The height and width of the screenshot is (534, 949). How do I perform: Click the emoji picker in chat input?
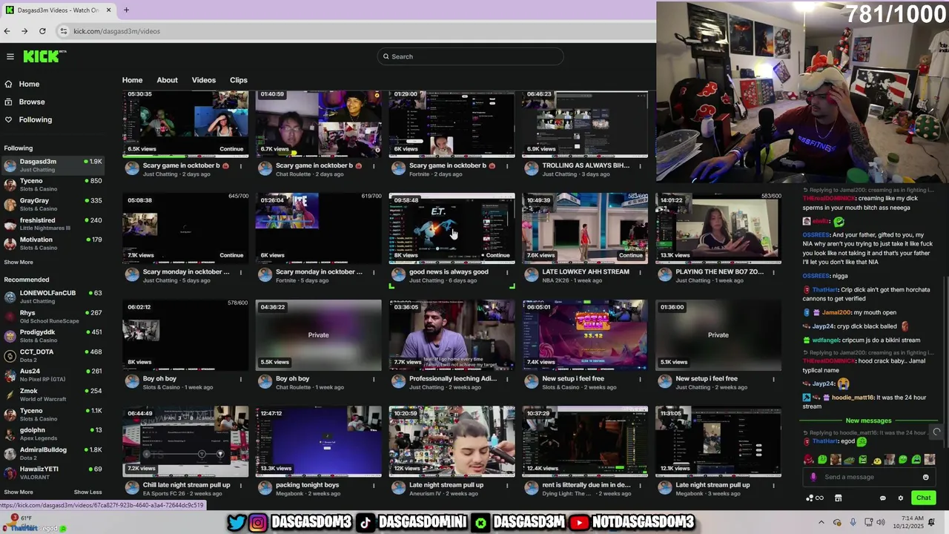pyautogui.click(x=925, y=477)
